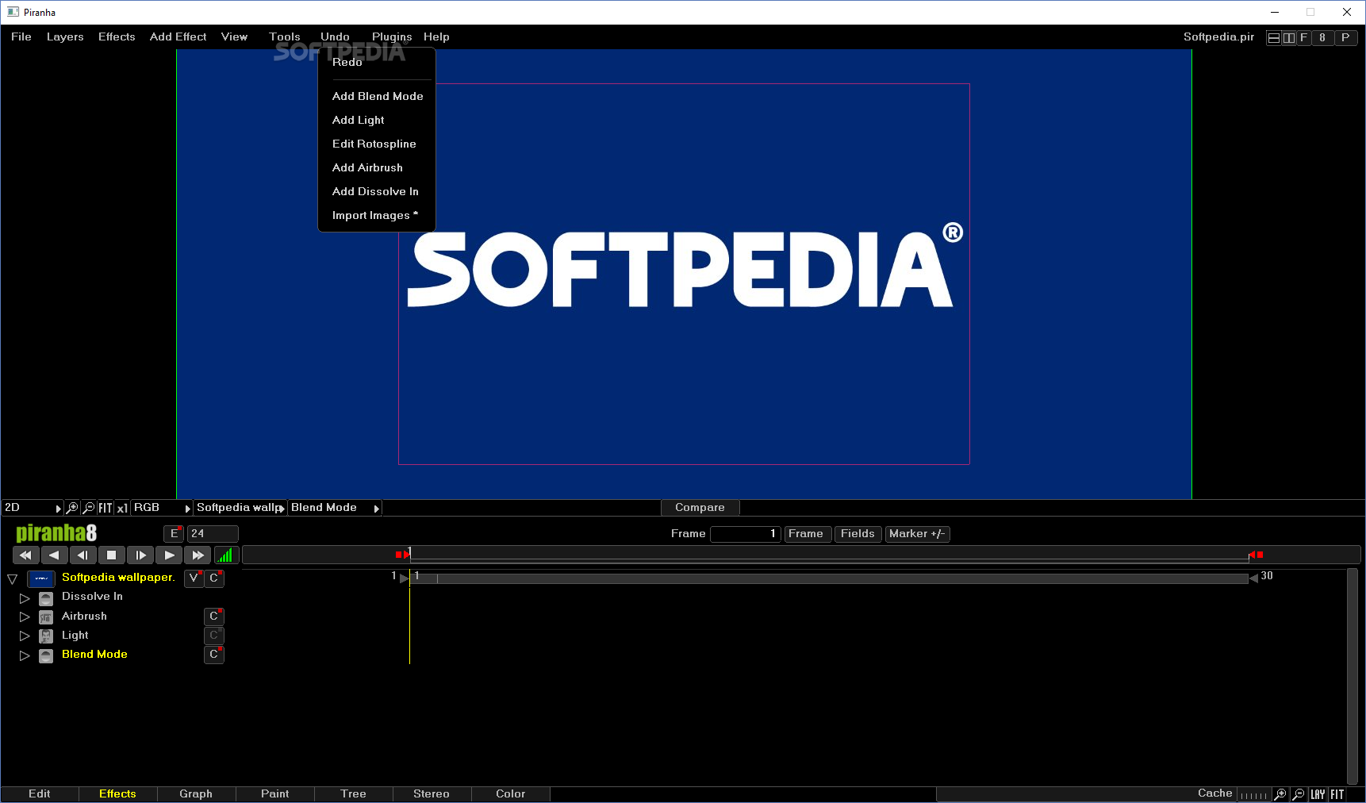1366x803 pixels.
Task: Step forward one frame
Action: pos(140,555)
